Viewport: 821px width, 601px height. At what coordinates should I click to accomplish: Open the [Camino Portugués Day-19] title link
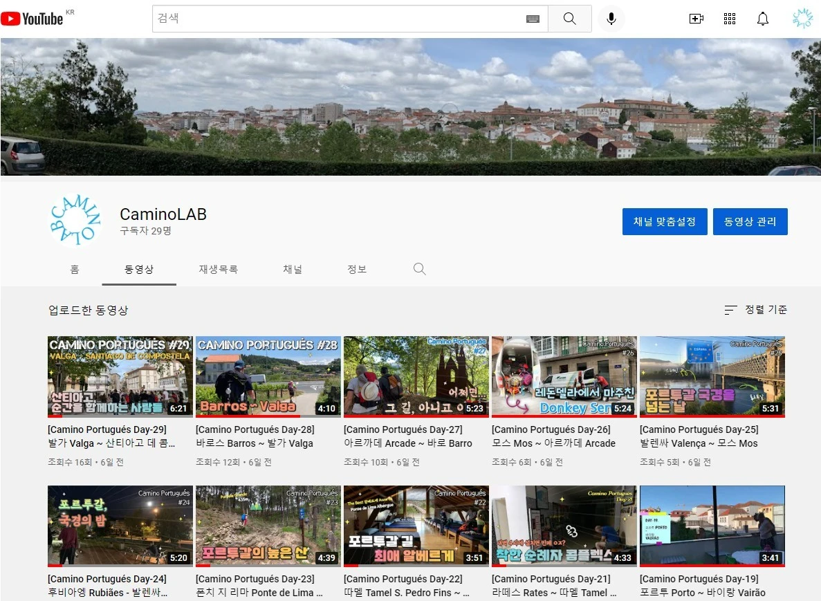(x=703, y=586)
